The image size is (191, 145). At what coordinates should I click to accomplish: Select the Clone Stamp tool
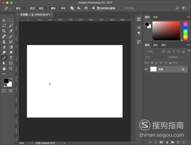tap(4, 42)
